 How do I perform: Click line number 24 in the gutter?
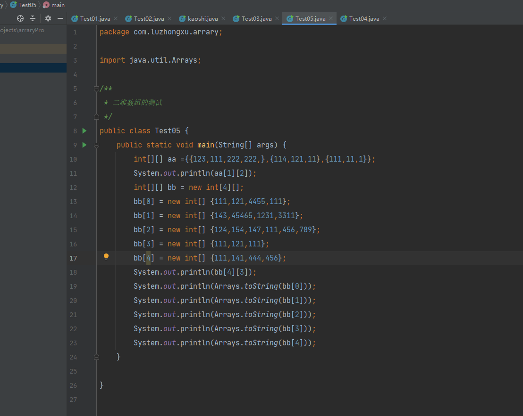coord(73,358)
